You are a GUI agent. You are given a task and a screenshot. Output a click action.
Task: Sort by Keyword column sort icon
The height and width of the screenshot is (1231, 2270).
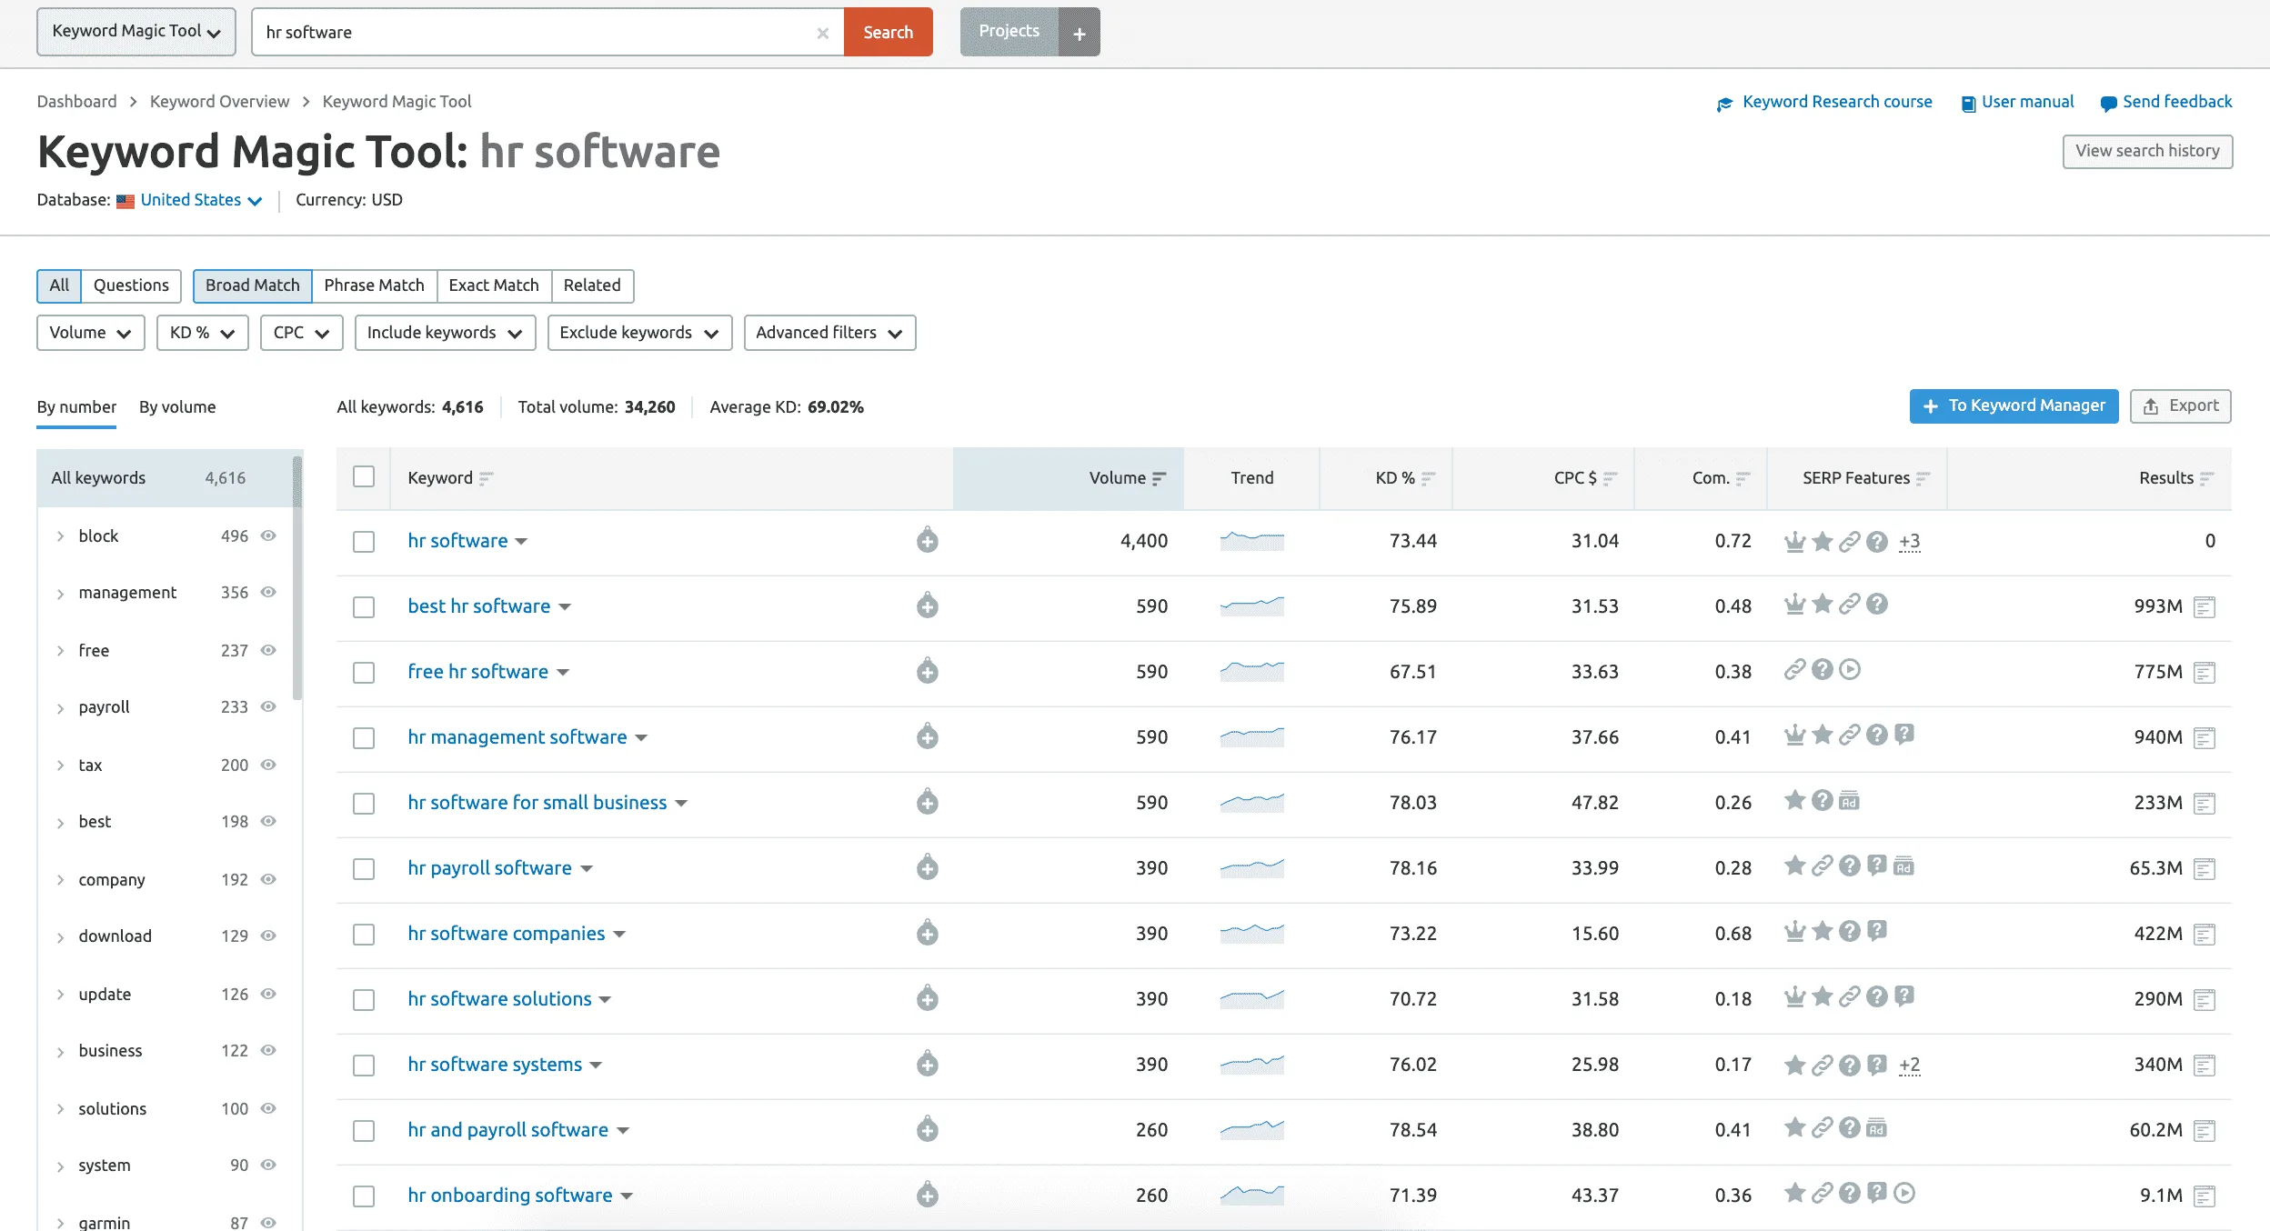tap(487, 478)
